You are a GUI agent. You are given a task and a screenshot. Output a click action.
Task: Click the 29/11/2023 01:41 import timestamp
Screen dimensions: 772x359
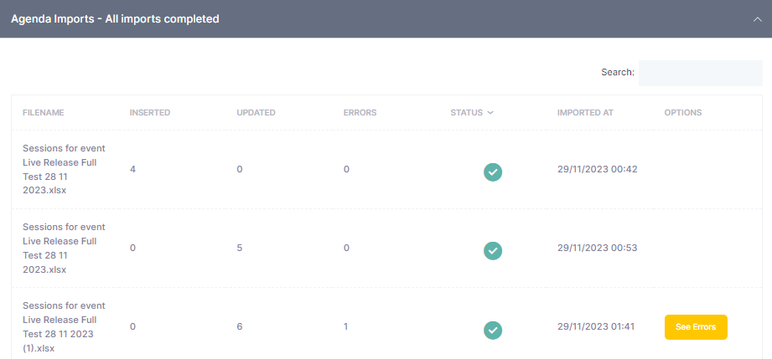coord(597,326)
